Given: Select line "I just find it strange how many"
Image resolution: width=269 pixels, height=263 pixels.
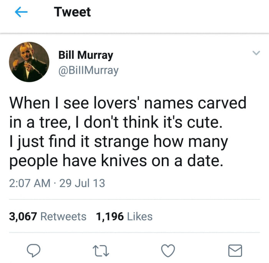Looking at the screenshot, I should pos(118,142).
